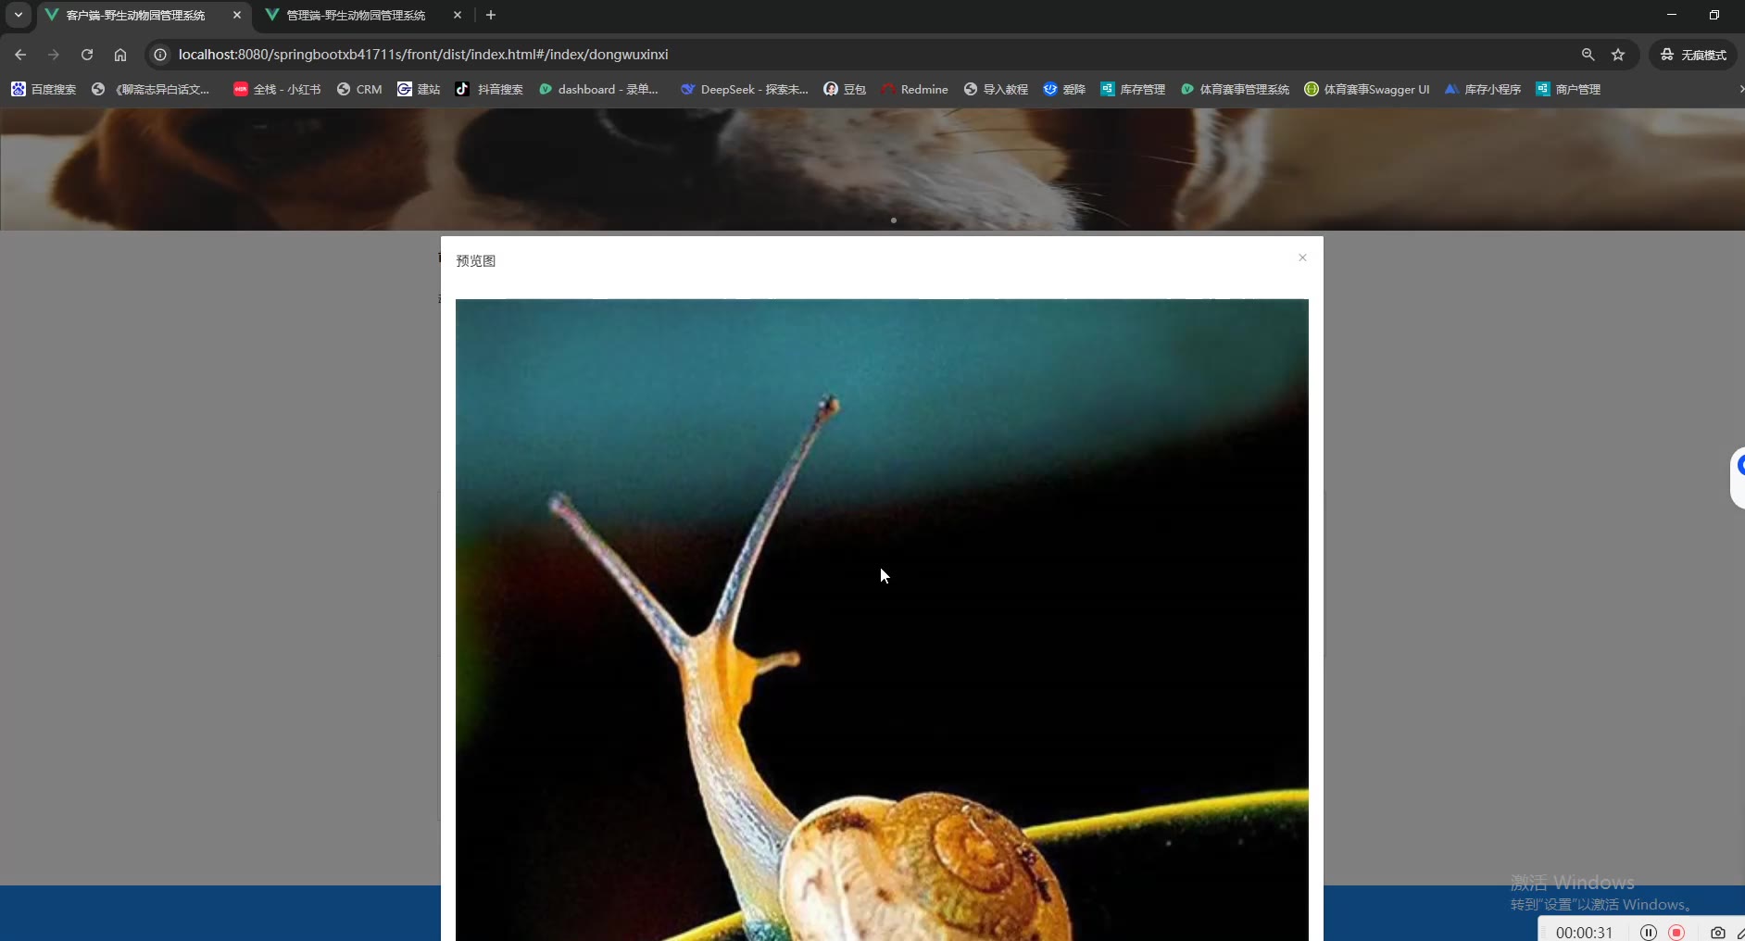This screenshot has height=941, width=1745.
Task: Open the 全栈 - 小红书 bookmark
Action: tap(277, 89)
